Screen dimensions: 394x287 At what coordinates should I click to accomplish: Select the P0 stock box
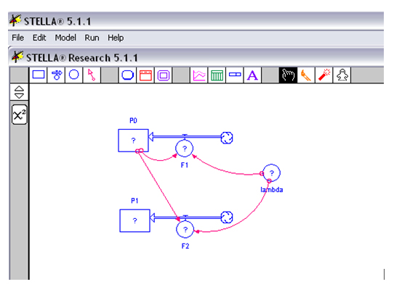pyautogui.click(x=134, y=141)
